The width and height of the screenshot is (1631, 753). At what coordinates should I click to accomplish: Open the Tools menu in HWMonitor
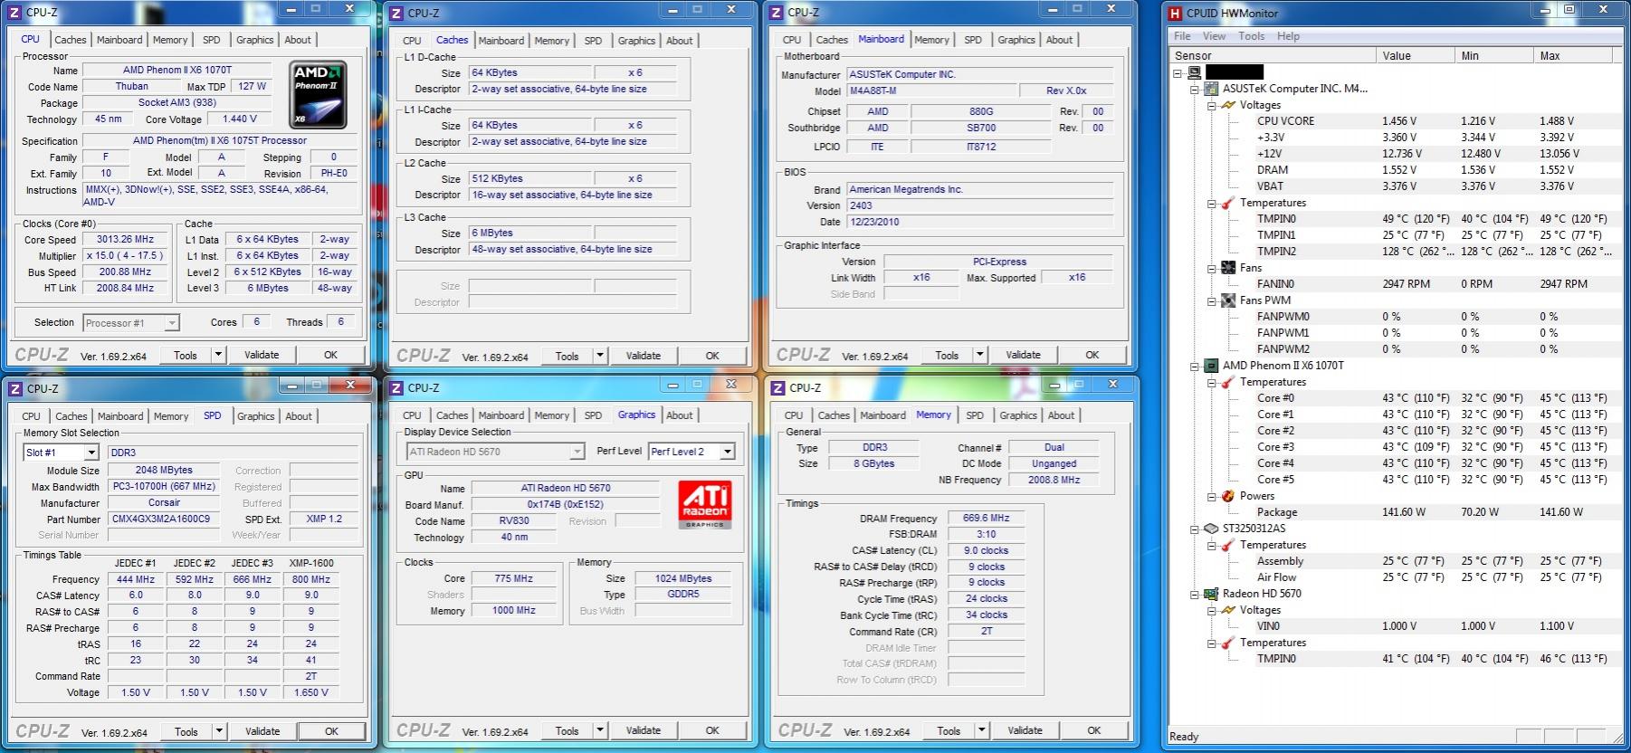1252,36
